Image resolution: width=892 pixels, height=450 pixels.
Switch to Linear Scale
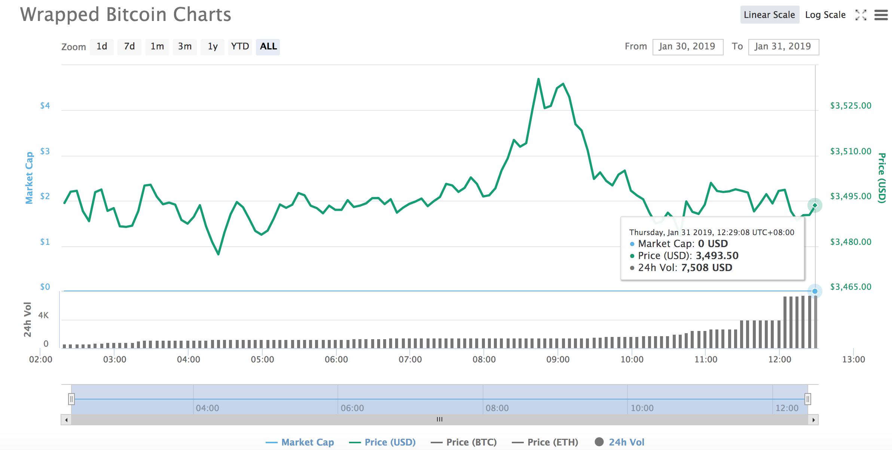[769, 15]
